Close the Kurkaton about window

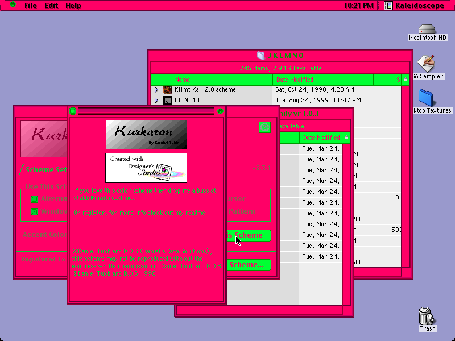pos(73,111)
